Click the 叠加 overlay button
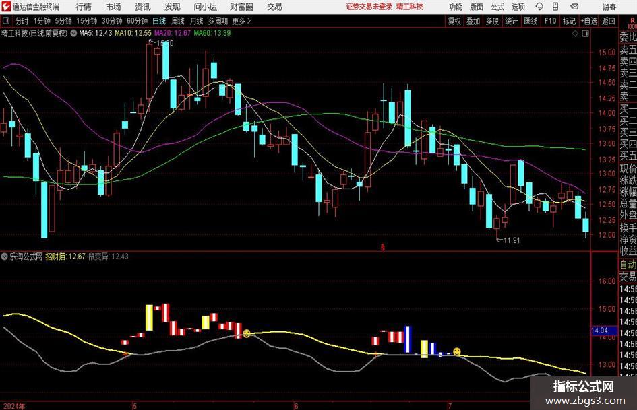The width and height of the screenshot is (637, 410). click(x=473, y=21)
